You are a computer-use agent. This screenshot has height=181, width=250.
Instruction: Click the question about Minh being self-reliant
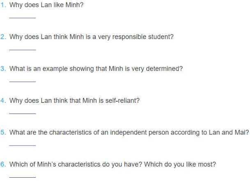click(74, 101)
